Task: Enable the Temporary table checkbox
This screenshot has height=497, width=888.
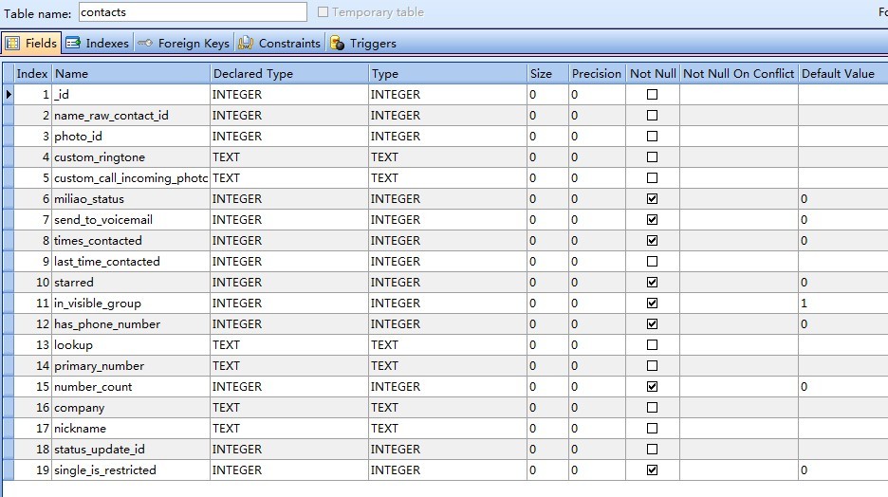Action: tap(324, 12)
